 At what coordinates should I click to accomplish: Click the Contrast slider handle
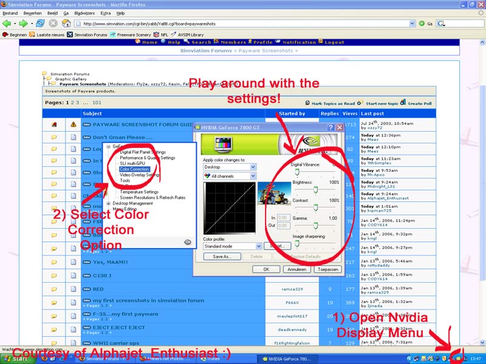click(315, 207)
